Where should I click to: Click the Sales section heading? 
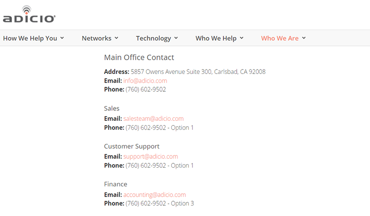(111, 108)
